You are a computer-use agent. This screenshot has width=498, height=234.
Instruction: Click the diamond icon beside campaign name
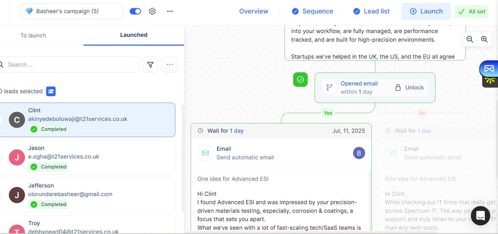click(x=29, y=11)
